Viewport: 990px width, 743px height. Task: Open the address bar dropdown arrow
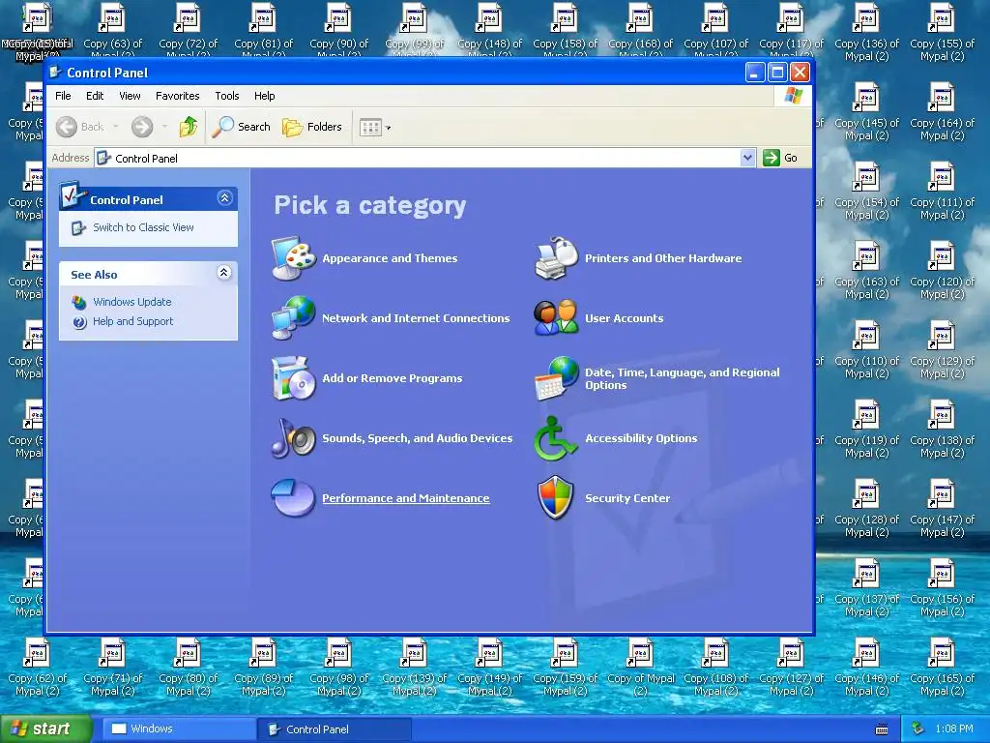pos(747,158)
